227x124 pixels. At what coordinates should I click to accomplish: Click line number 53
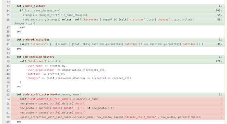tap(8, 95)
